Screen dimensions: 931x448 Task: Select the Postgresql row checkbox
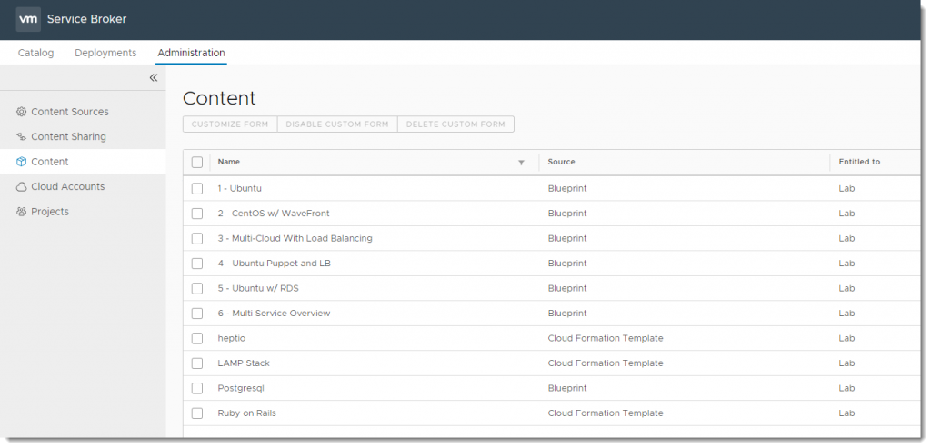197,388
